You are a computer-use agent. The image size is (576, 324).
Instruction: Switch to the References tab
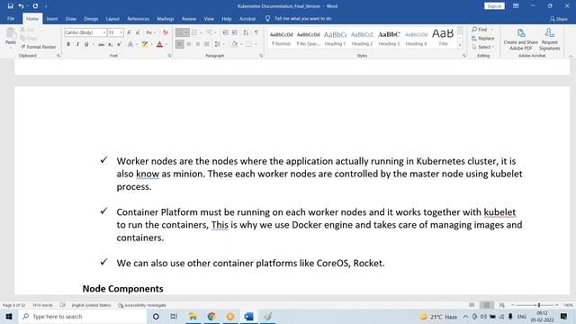coord(138,18)
